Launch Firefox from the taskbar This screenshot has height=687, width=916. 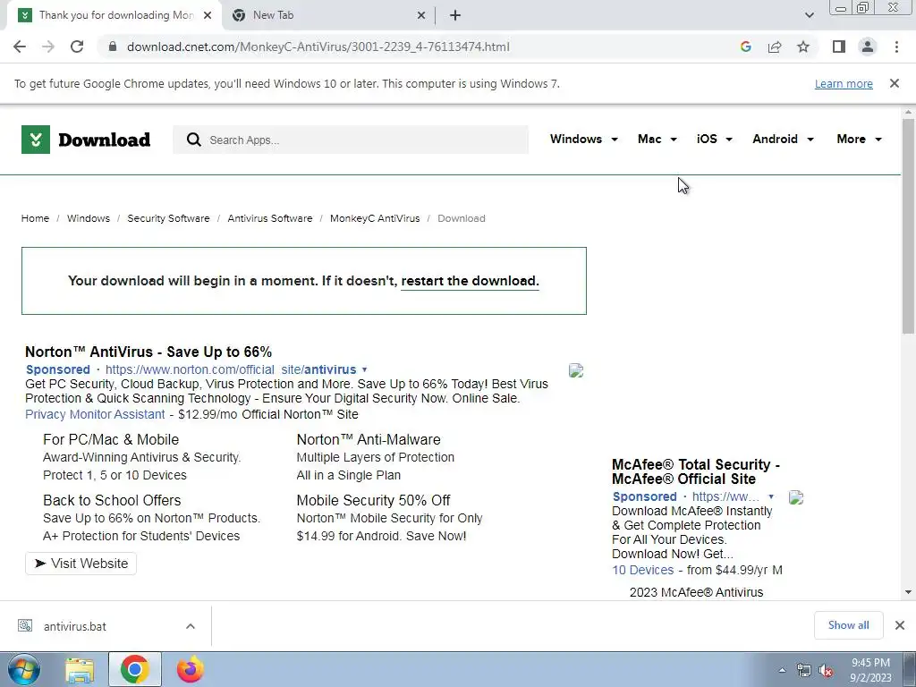(x=190, y=669)
